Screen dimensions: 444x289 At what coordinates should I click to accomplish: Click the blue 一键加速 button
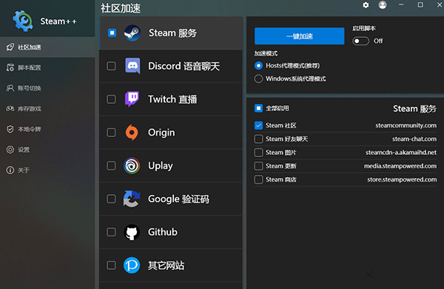pos(299,36)
